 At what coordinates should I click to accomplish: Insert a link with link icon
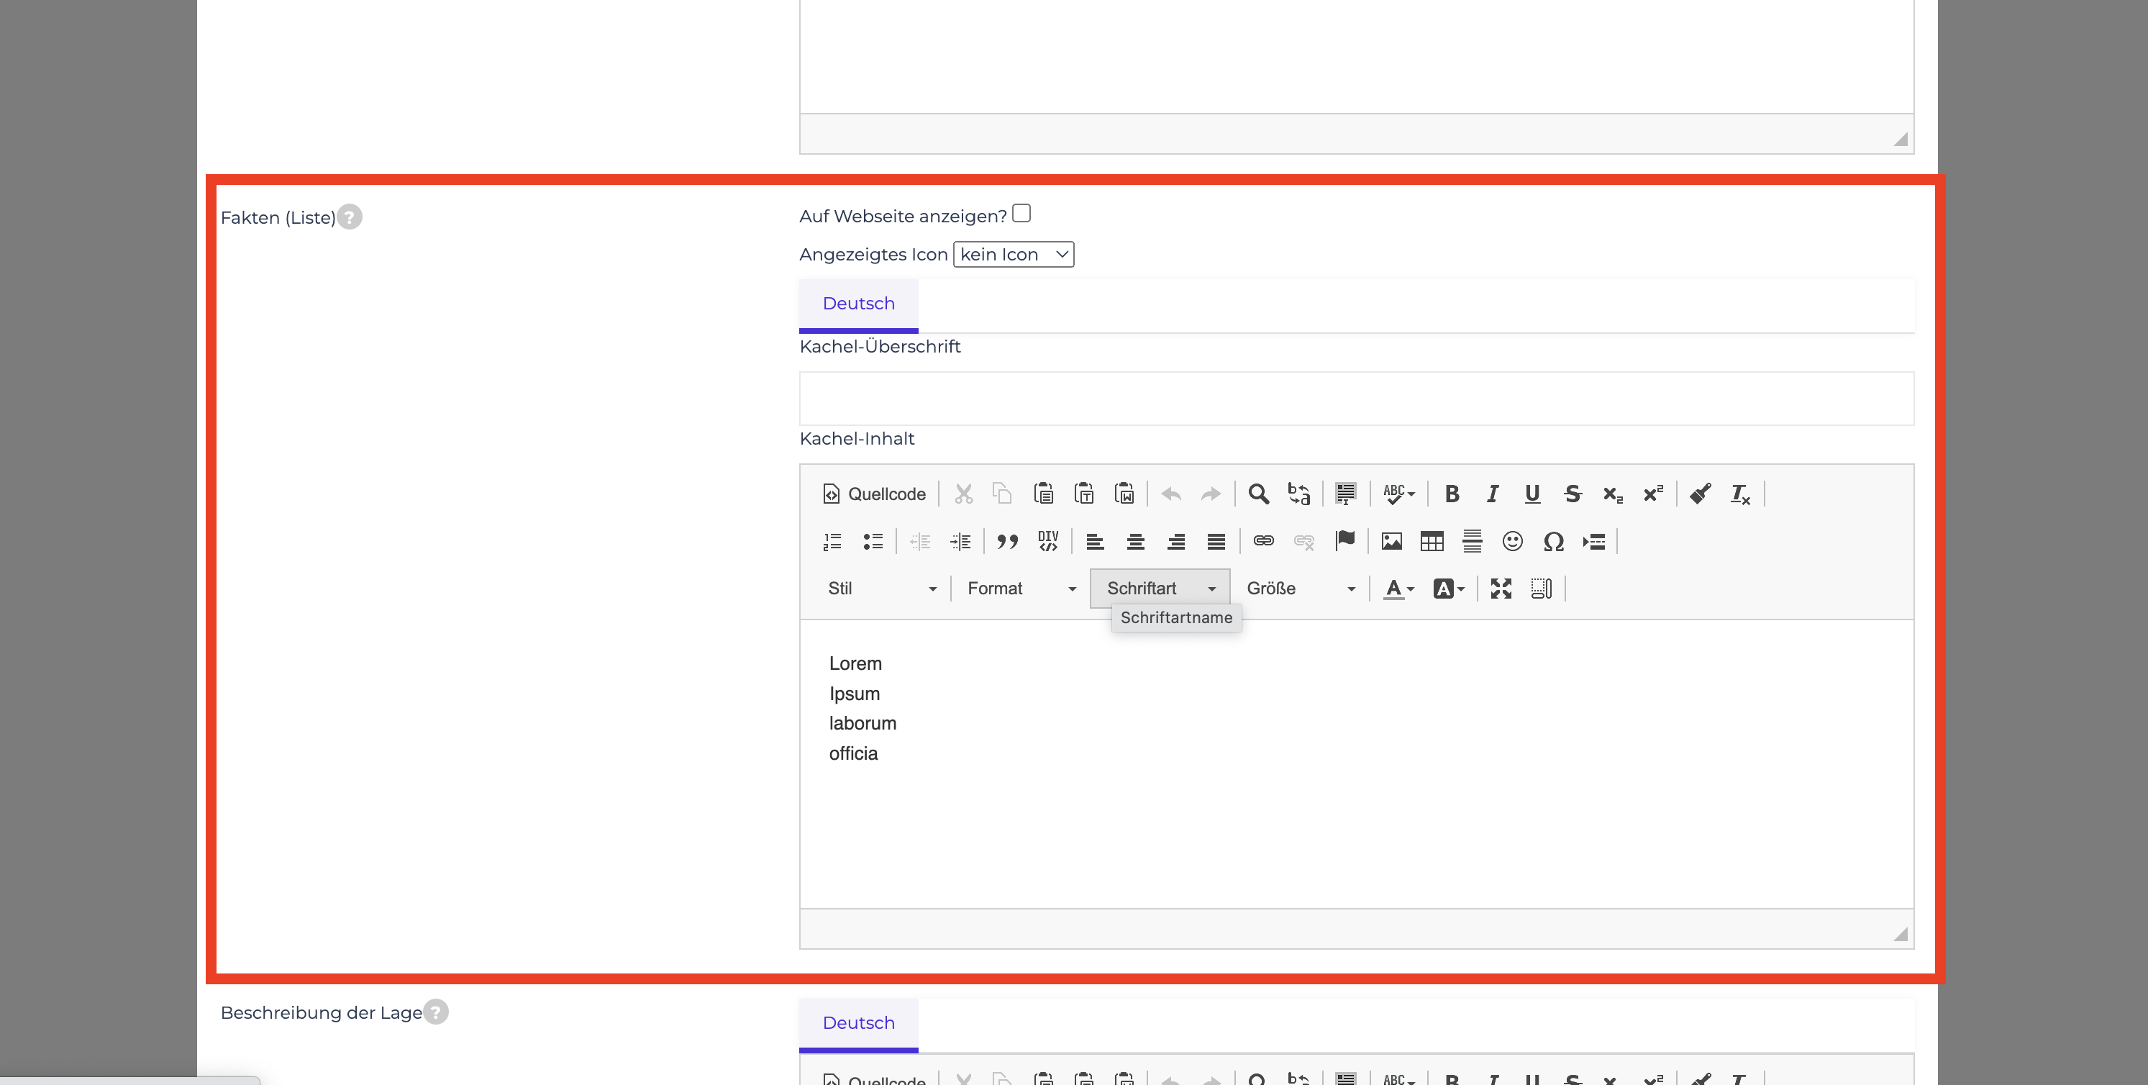click(1263, 541)
